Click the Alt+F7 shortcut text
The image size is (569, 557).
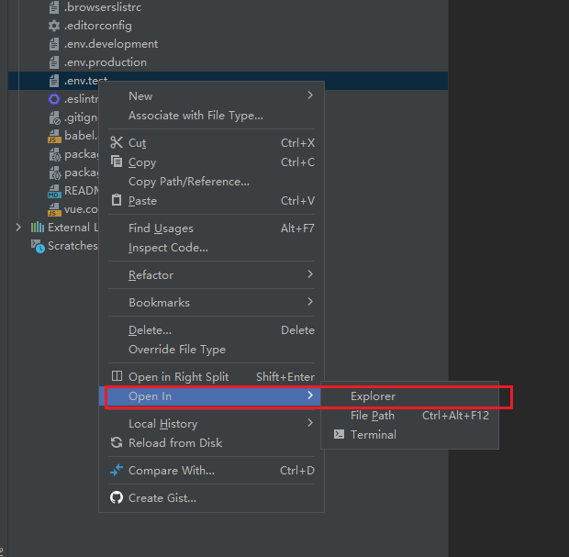297,228
